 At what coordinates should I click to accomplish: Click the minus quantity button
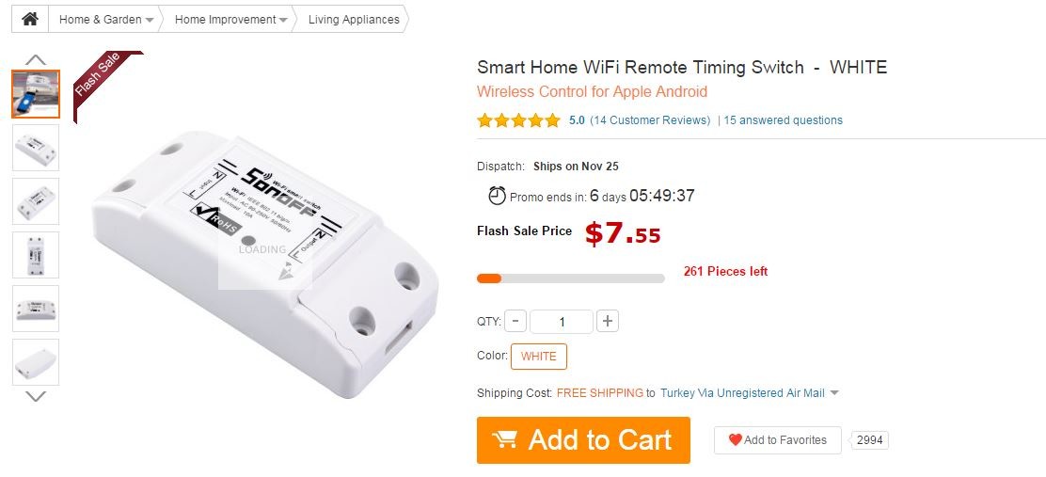[x=515, y=322]
